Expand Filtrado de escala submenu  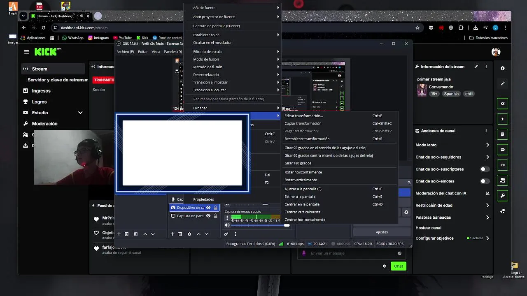(233, 52)
